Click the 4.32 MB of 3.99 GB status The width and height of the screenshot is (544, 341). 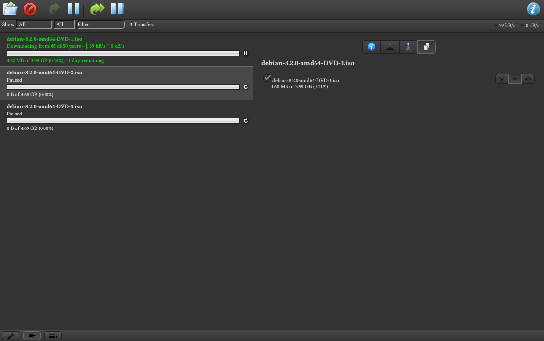pyautogui.click(x=55, y=60)
